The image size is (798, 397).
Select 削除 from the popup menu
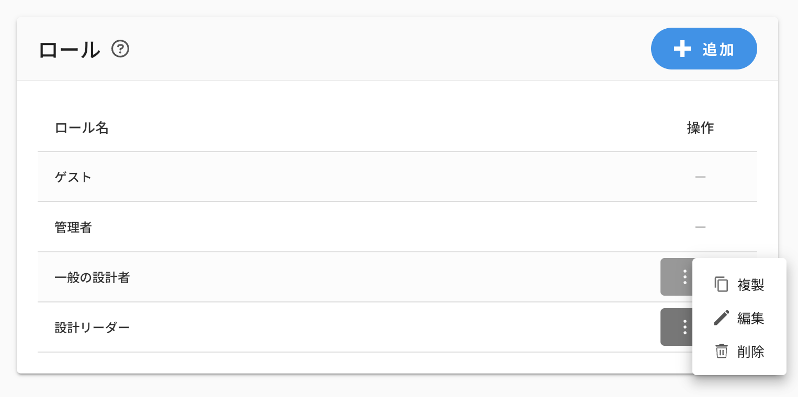pyautogui.click(x=750, y=352)
